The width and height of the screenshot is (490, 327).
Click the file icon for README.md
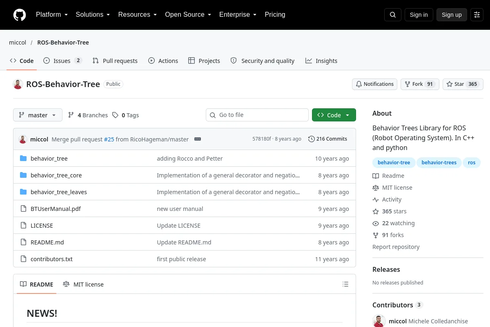click(x=23, y=242)
